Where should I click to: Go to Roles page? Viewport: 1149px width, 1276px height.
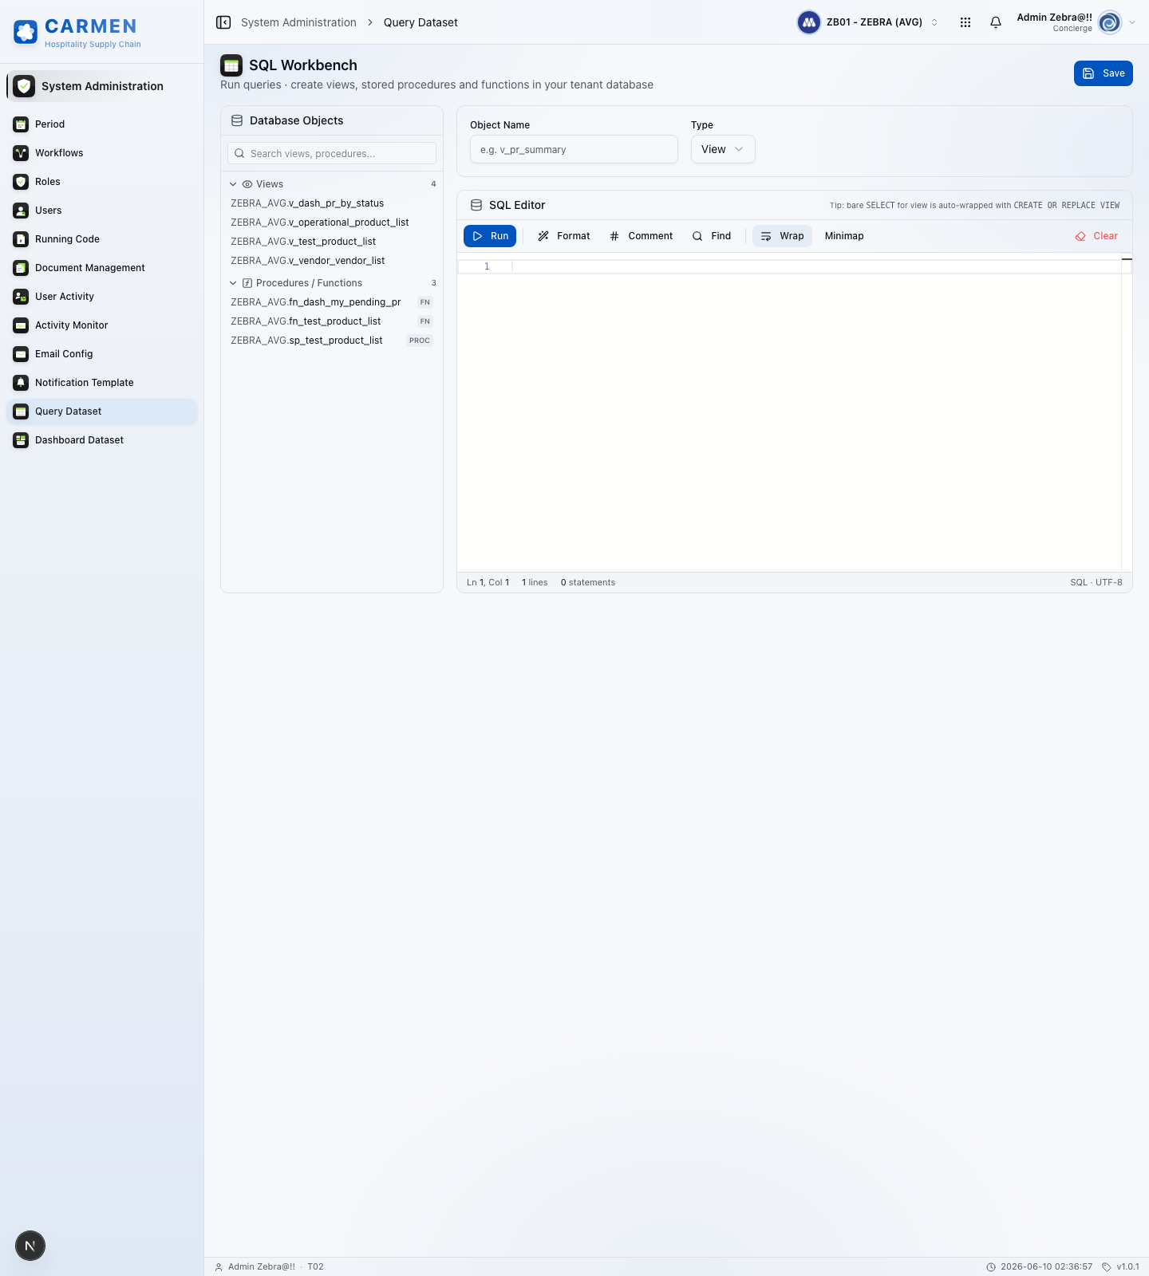102,182
